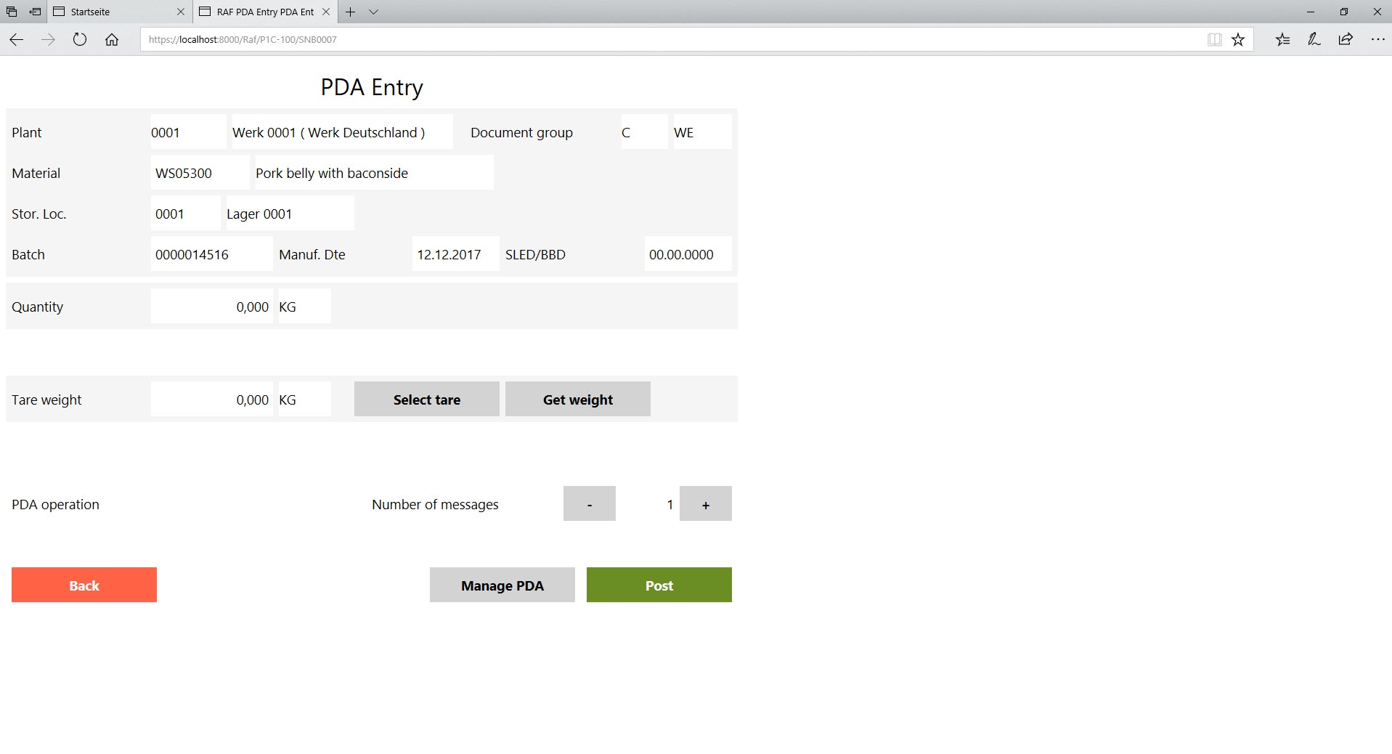The image size is (1392, 754).
Task: Click the share page icon
Action: (x=1346, y=40)
